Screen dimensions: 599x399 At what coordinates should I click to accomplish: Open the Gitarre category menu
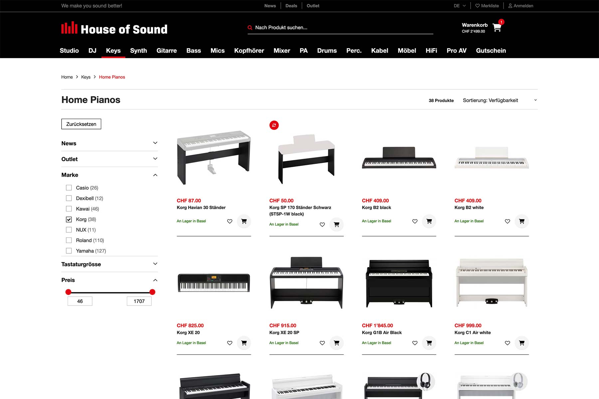tap(167, 51)
